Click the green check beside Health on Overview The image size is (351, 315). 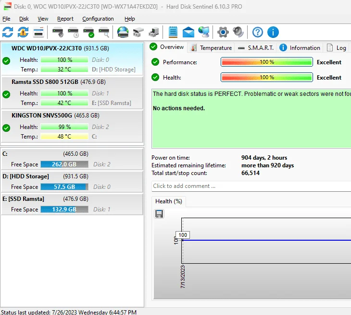pos(155,78)
